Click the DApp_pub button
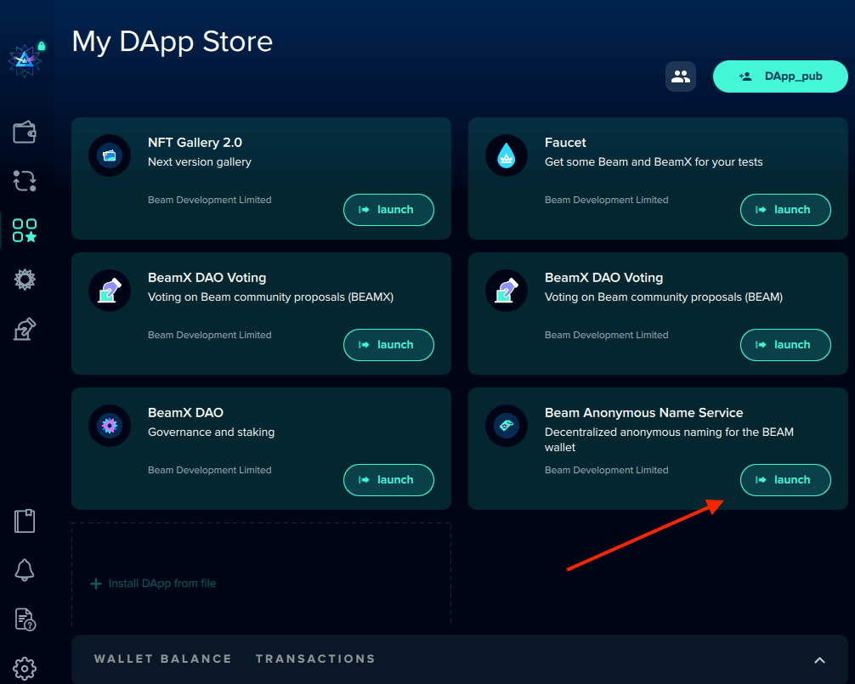Viewport: 855px width, 684px height. [780, 76]
